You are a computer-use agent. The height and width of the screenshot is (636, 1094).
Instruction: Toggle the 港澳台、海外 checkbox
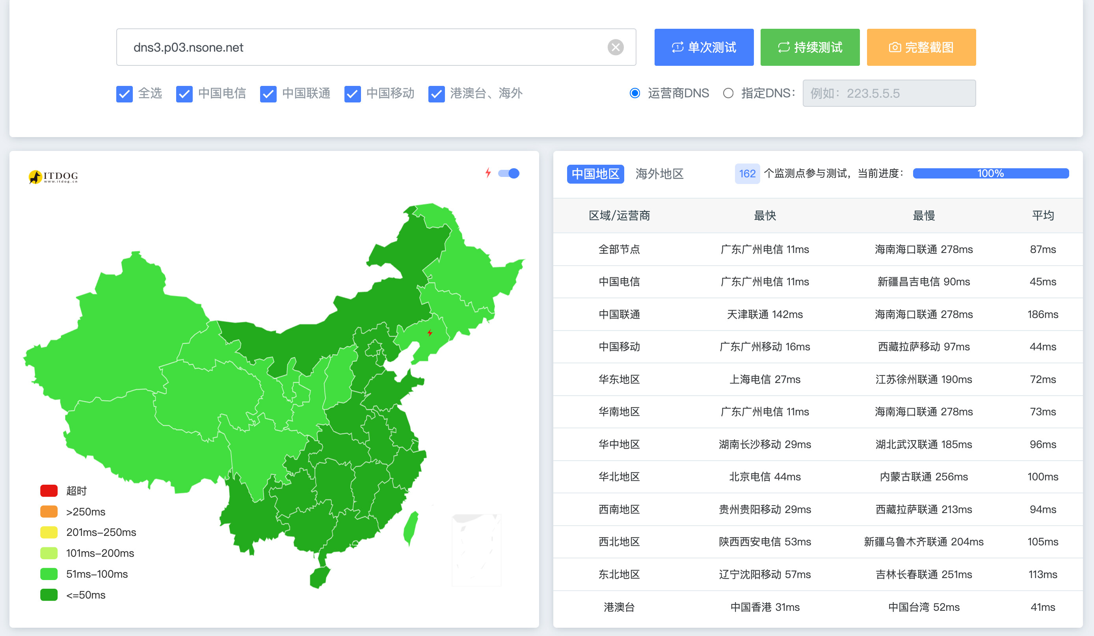tap(436, 94)
